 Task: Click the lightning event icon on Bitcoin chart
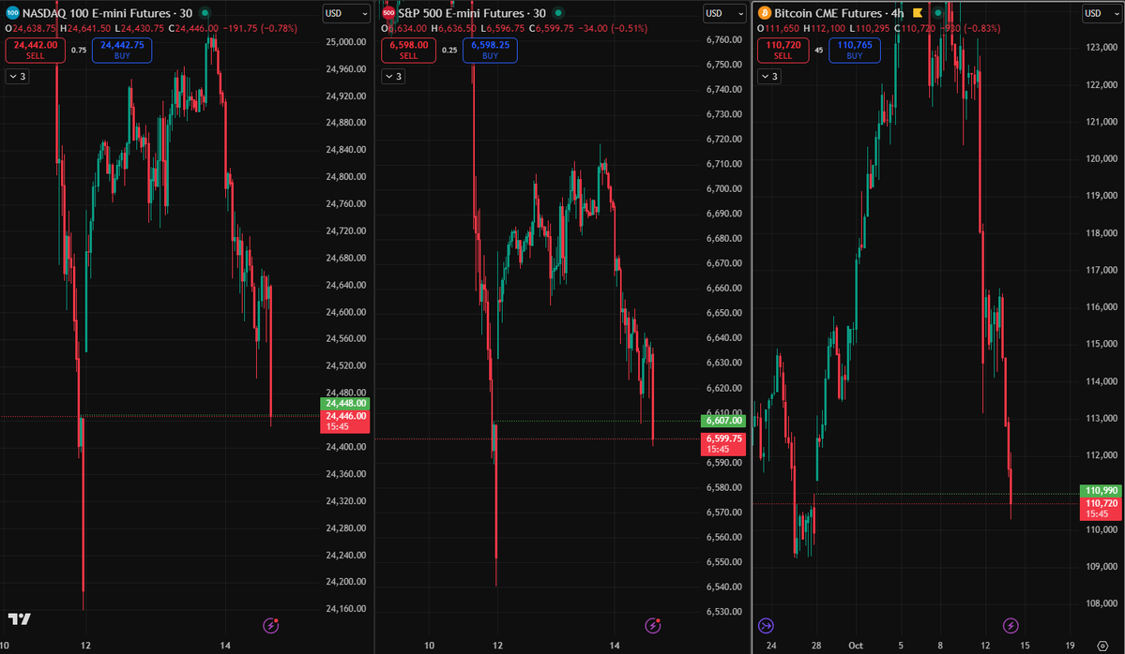point(1011,625)
